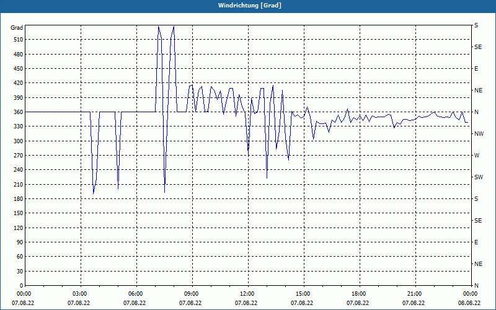
Task: Click the N compass label at 360 level
Action: click(476, 112)
